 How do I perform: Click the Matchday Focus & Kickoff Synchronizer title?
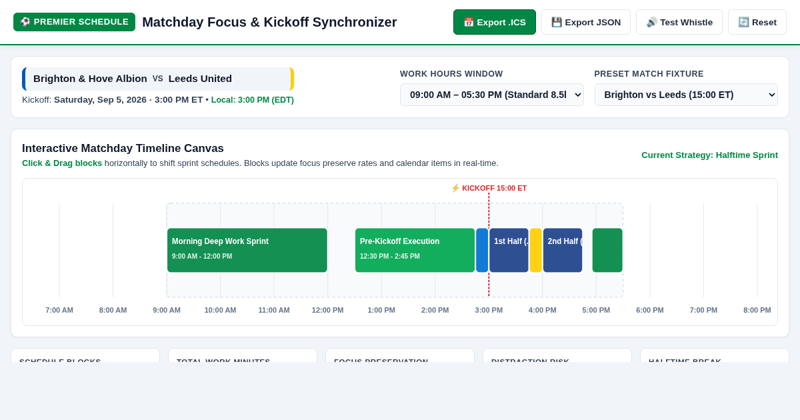269,22
